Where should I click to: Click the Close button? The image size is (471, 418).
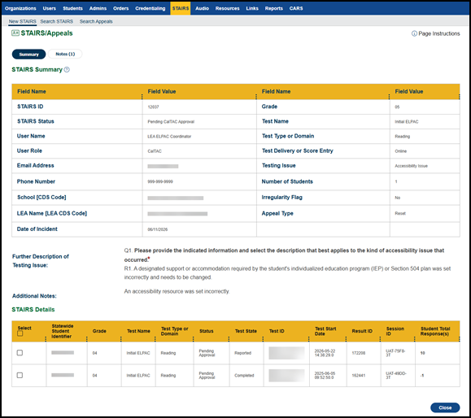point(445,407)
